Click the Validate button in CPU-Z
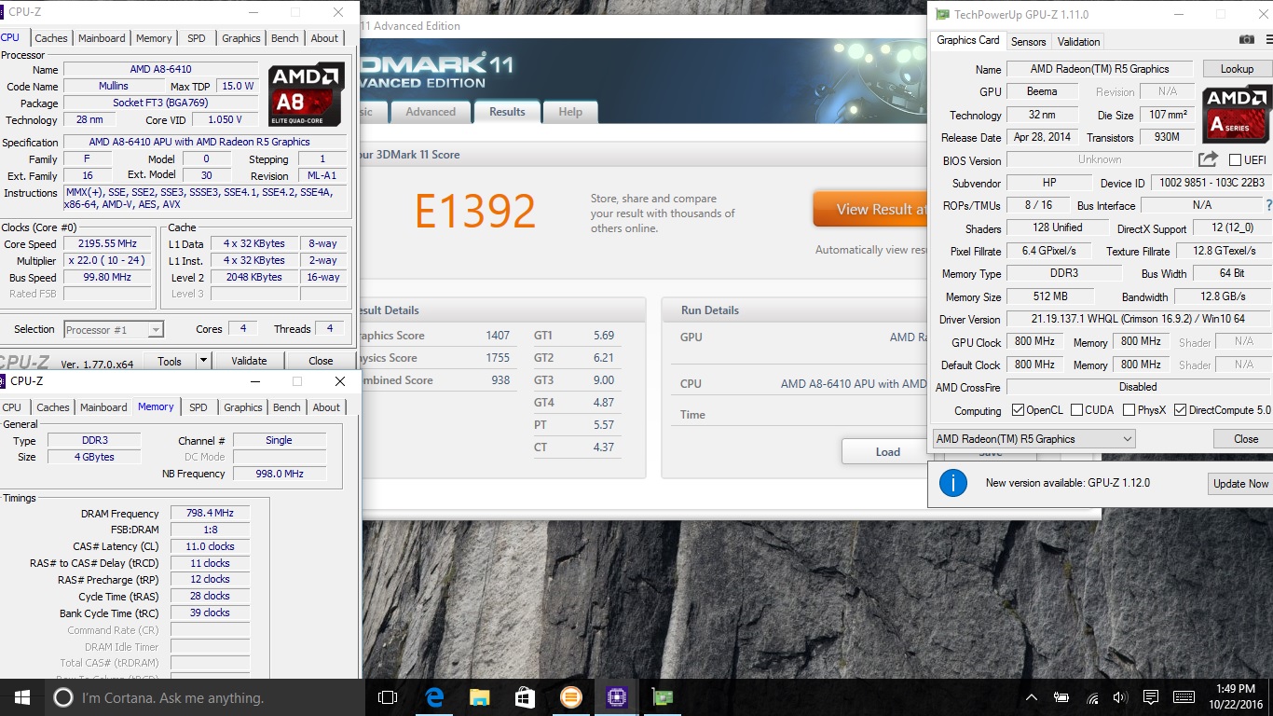This screenshot has width=1273, height=716. point(249,361)
